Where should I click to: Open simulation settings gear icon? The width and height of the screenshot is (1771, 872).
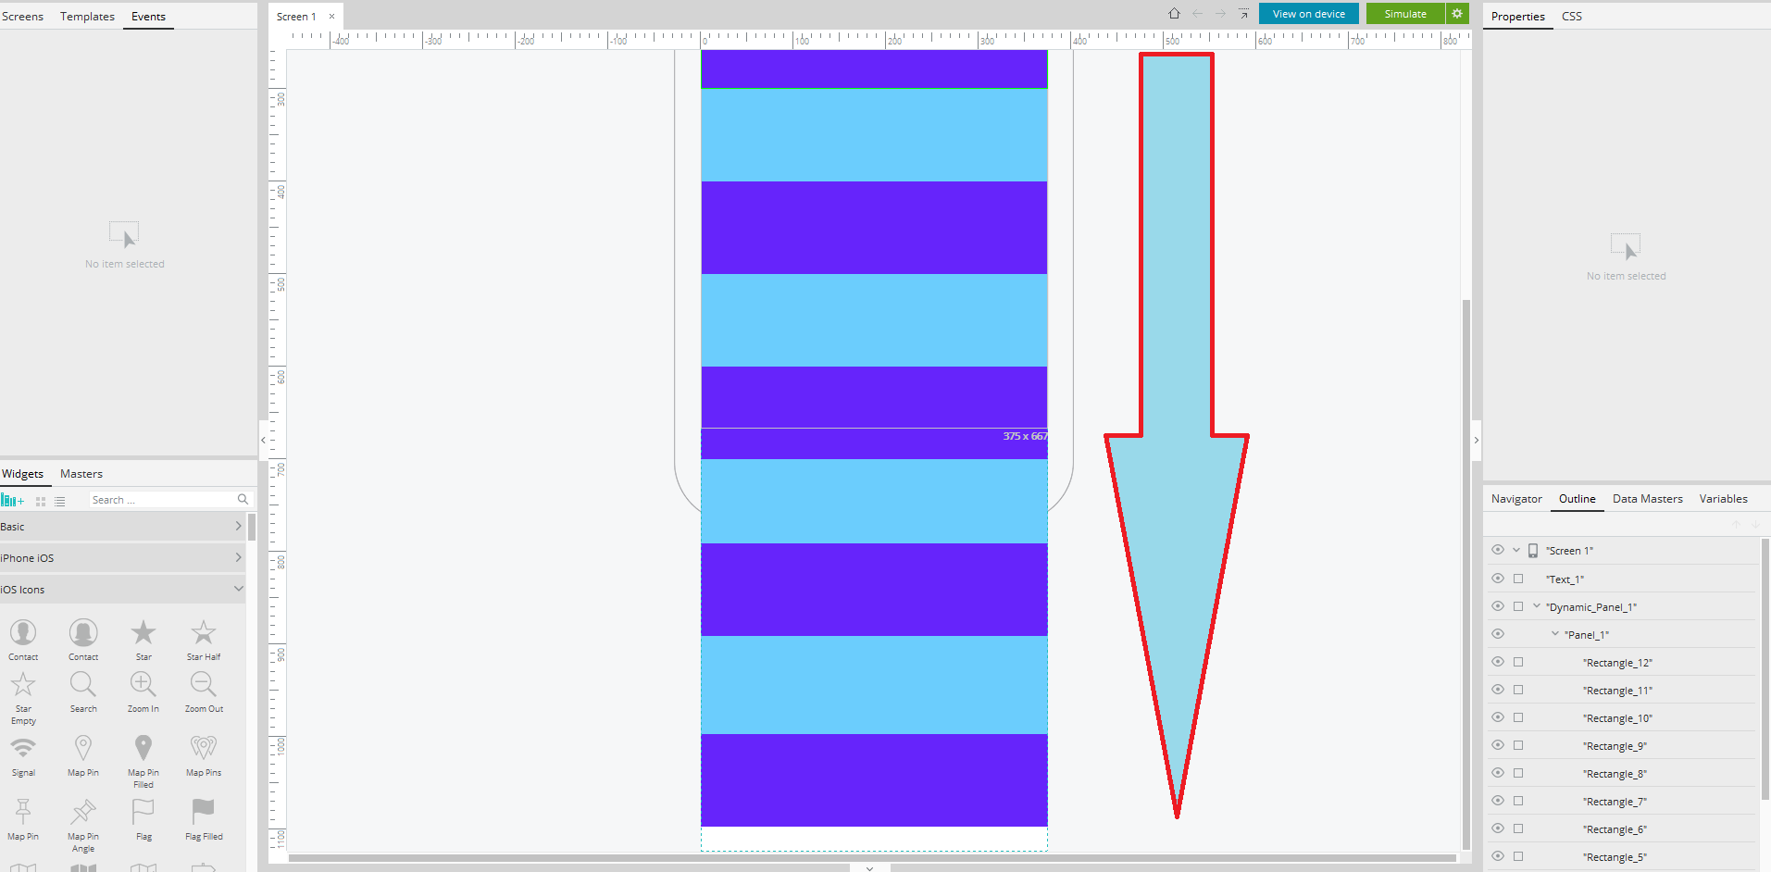[x=1457, y=14]
